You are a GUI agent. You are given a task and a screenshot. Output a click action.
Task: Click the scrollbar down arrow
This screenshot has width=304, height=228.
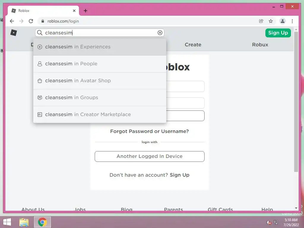click(x=296, y=208)
